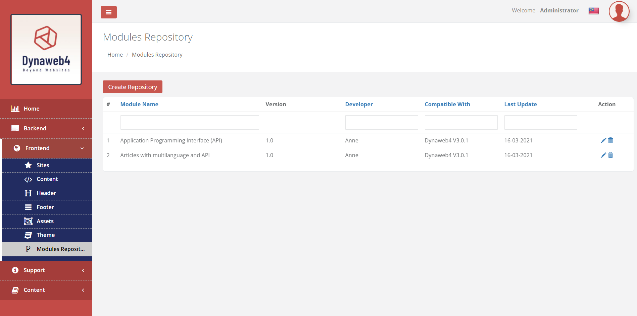This screenshot has height=316, width=637.
Task: Go to Assets in Frontend submenu
Action: [x=45, y=221]
